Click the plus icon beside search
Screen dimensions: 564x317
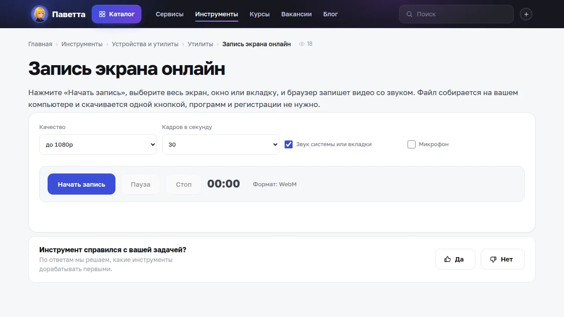pyautogui.click(x=526, y=14)
